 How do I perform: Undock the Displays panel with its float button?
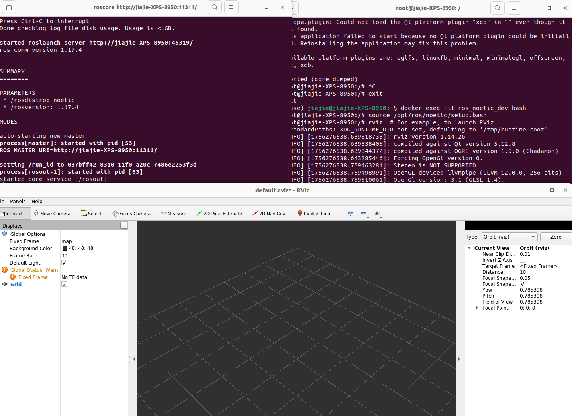click(x=124, y=226)
